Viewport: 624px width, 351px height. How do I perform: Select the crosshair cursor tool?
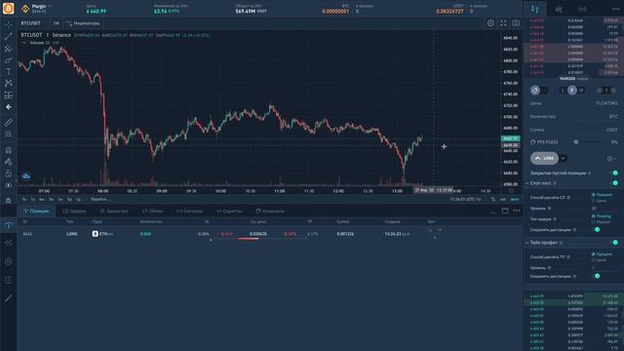coord(9,24)
